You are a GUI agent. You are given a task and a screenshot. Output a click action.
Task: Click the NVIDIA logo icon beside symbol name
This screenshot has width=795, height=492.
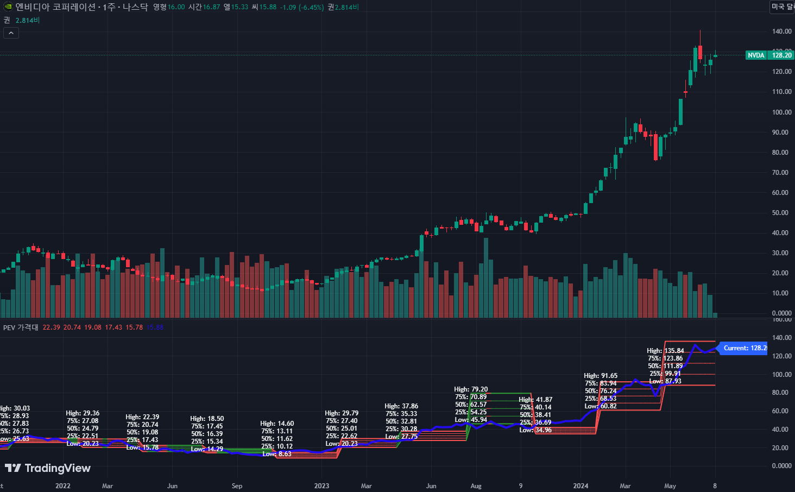point(8,7)
